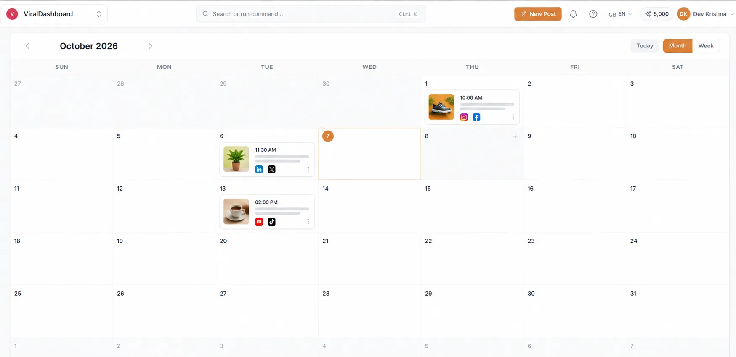Screen dimensions: 736x357
Task: Click the Instagram icon on the 10:00 AM post
Action: pyautogui.click(x=464, y=117)
